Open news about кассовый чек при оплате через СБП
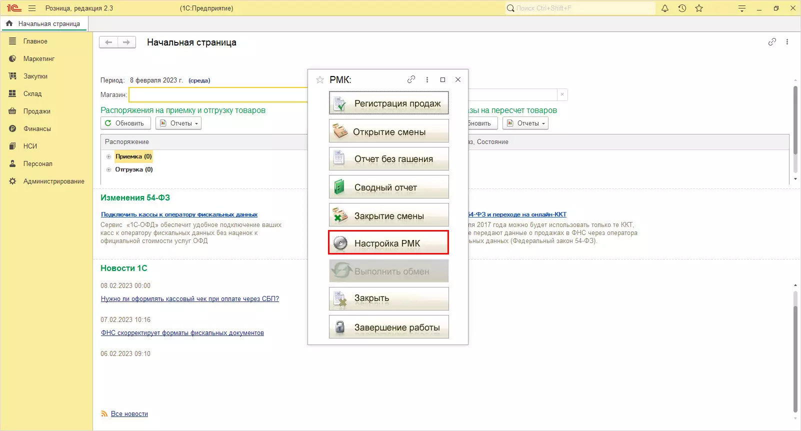Image resolution: width=801 pixels, height=431 pixels. tap(190, 299)
